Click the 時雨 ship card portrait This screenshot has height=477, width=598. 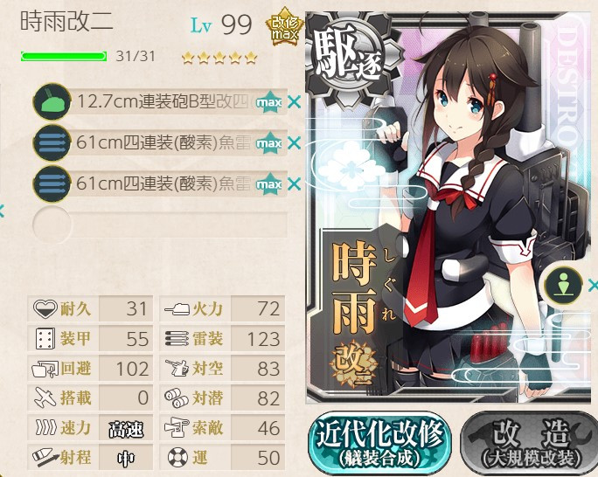pyautogui.click(x=448, y=208)
